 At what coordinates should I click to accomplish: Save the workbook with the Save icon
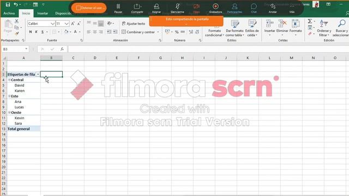(x=8, y=4)
